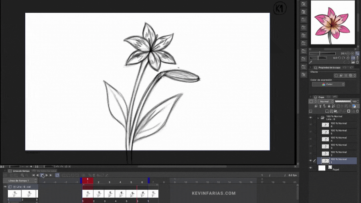Switch to Ver todos los lados tab
The image size is (361, 203).
tap(45, 171)
